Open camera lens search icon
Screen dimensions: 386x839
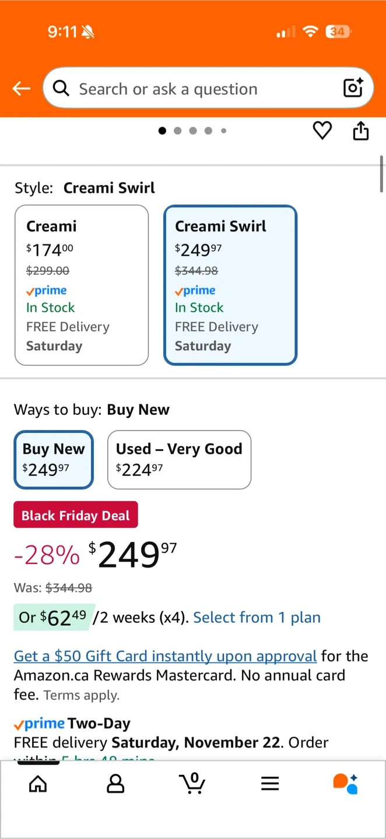[353, 88]
